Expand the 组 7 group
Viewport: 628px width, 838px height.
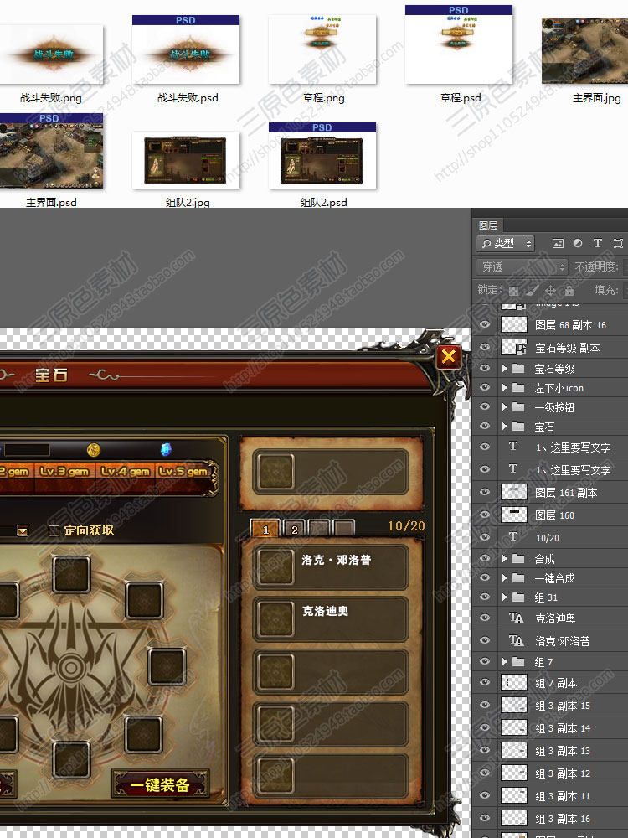click(x=505, y=662)
